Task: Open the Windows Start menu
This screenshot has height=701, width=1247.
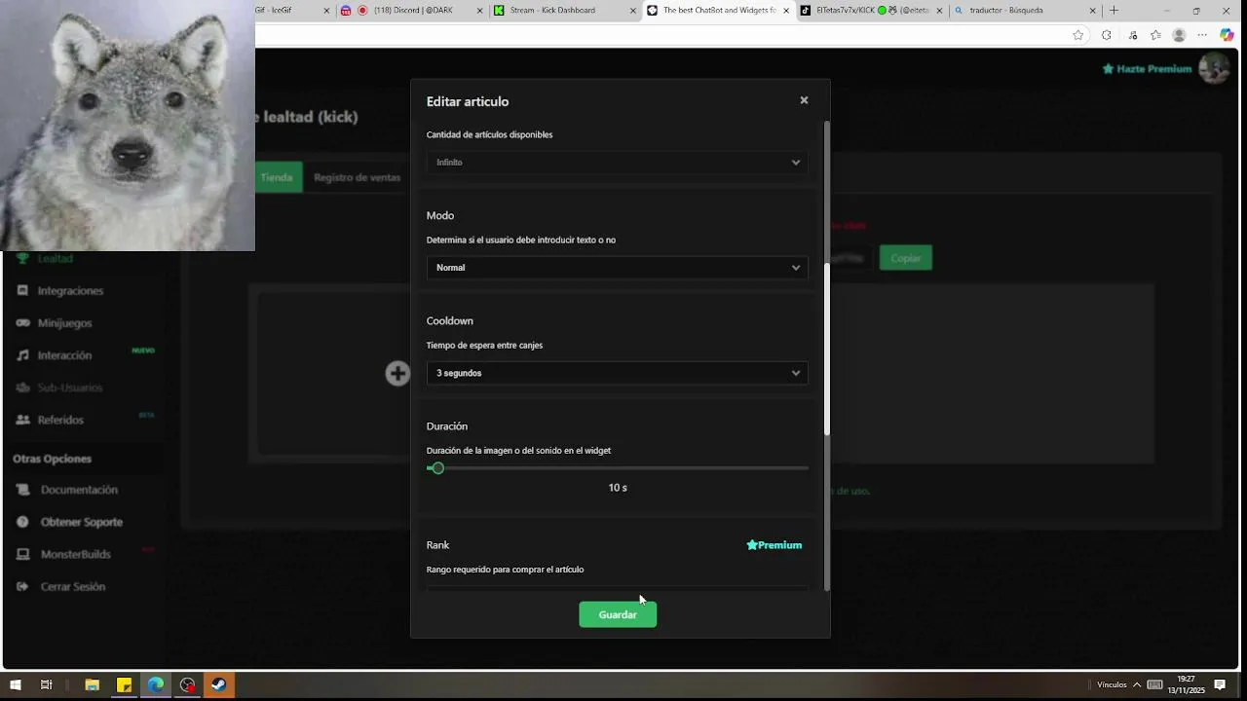Action: coord(16,685)
